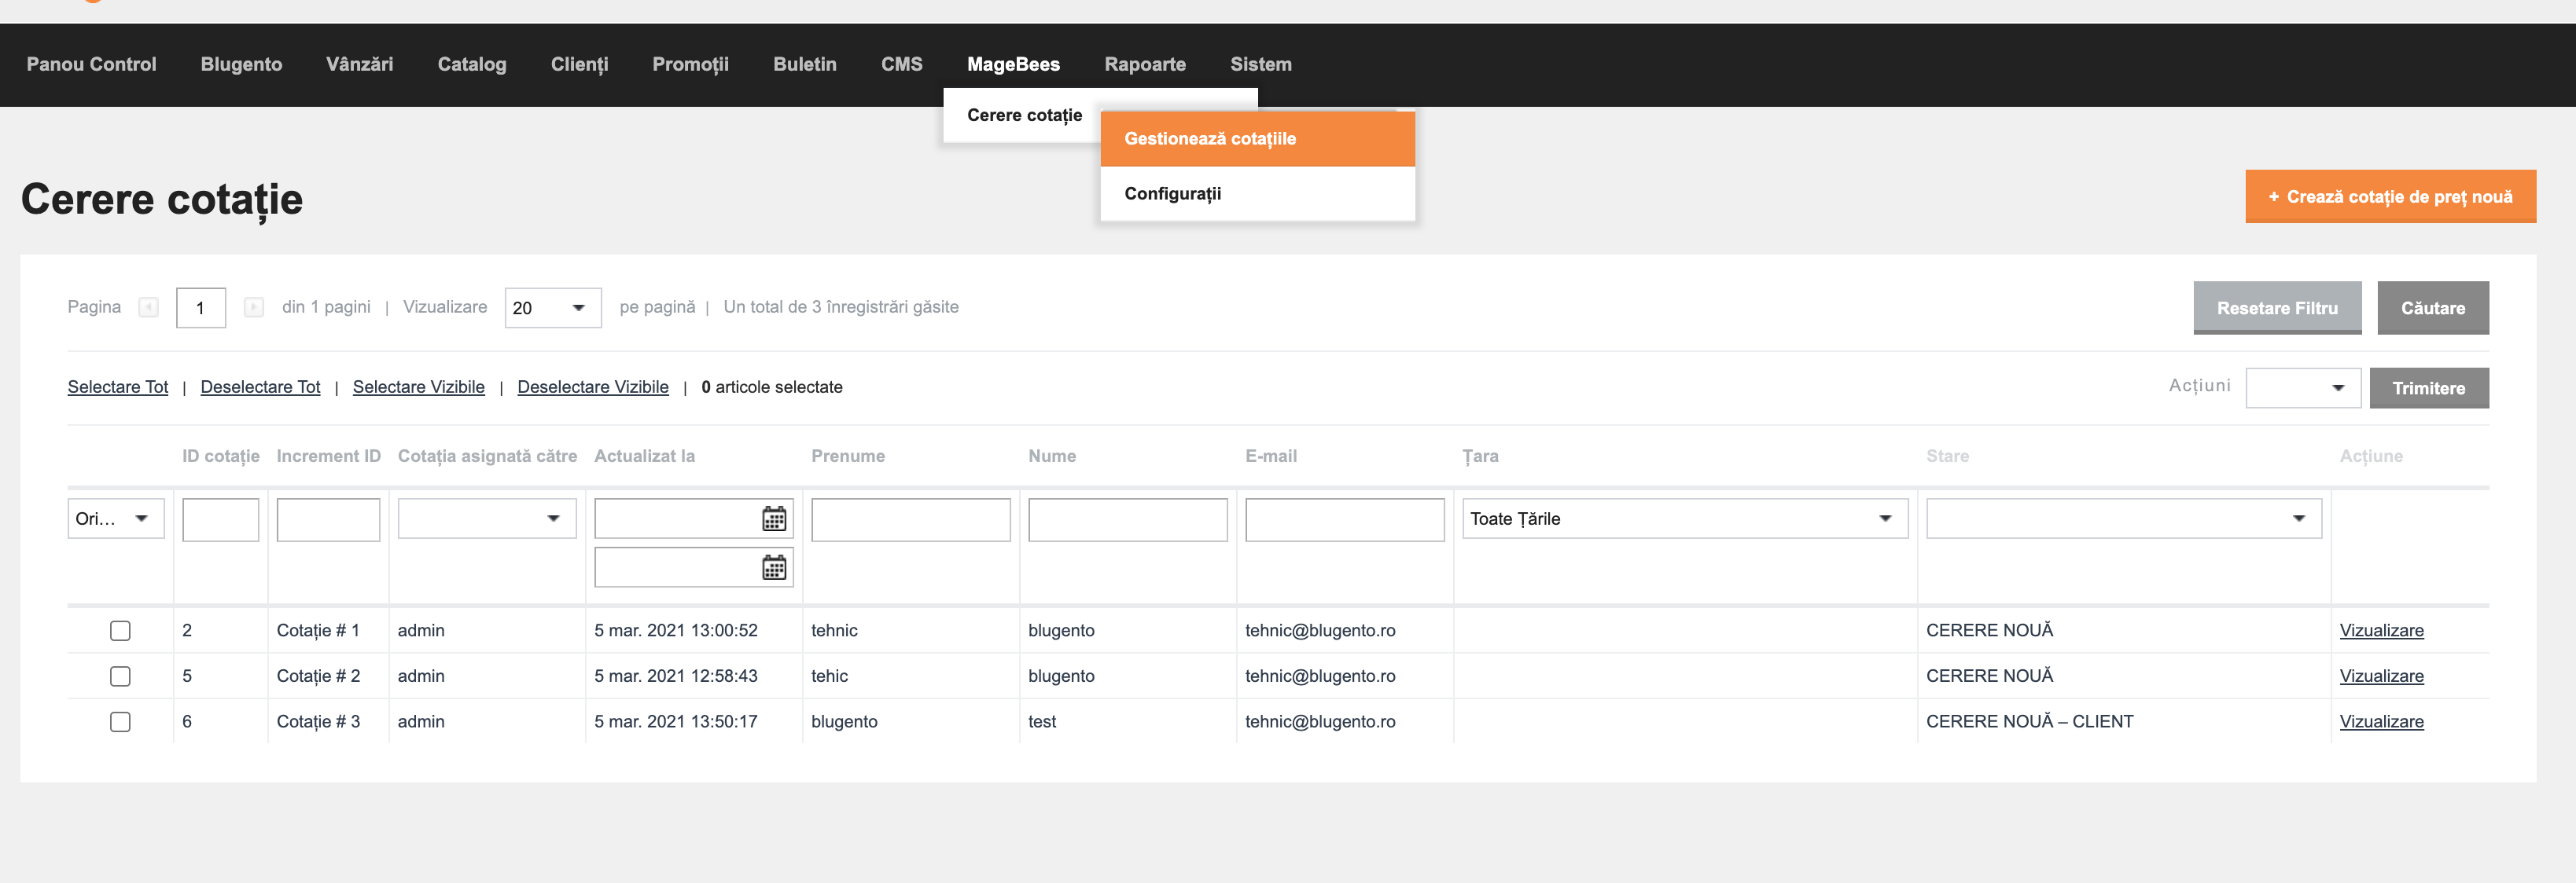Click the Selectare Tot link
Viewport: 2576px width, 883px height.
click(118, 387)
